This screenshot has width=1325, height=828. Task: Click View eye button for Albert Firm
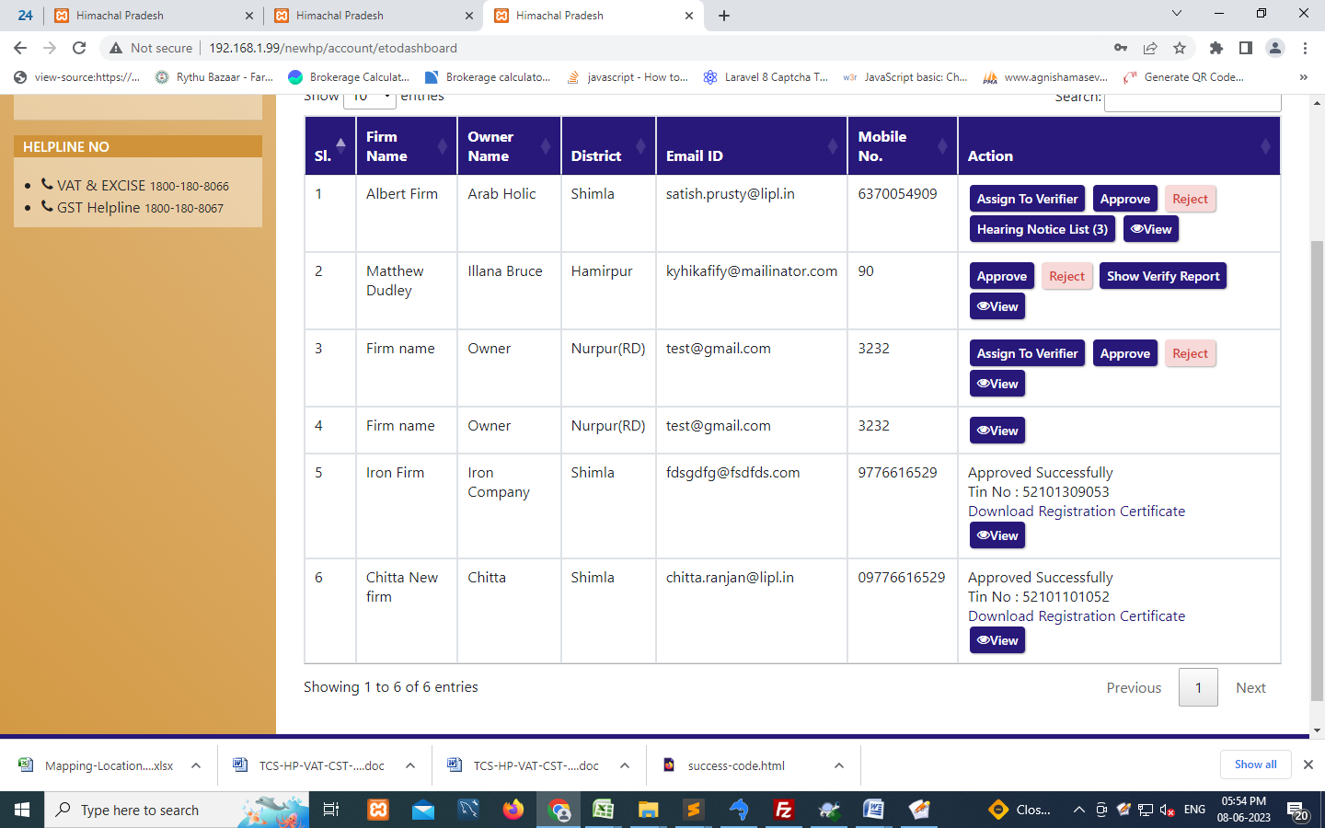(x=1150, y=229)
